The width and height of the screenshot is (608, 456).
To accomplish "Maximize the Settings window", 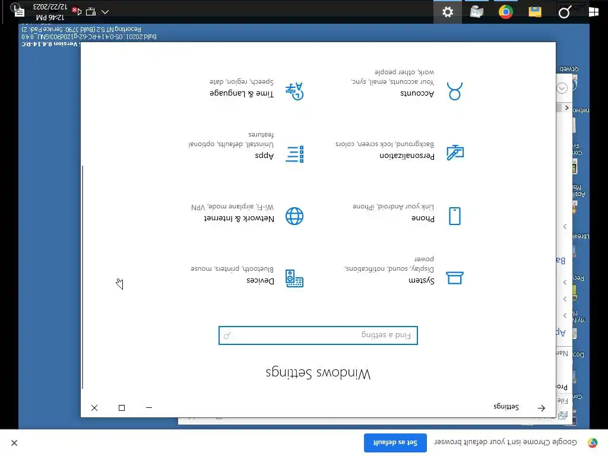I will tap(122, 408).
